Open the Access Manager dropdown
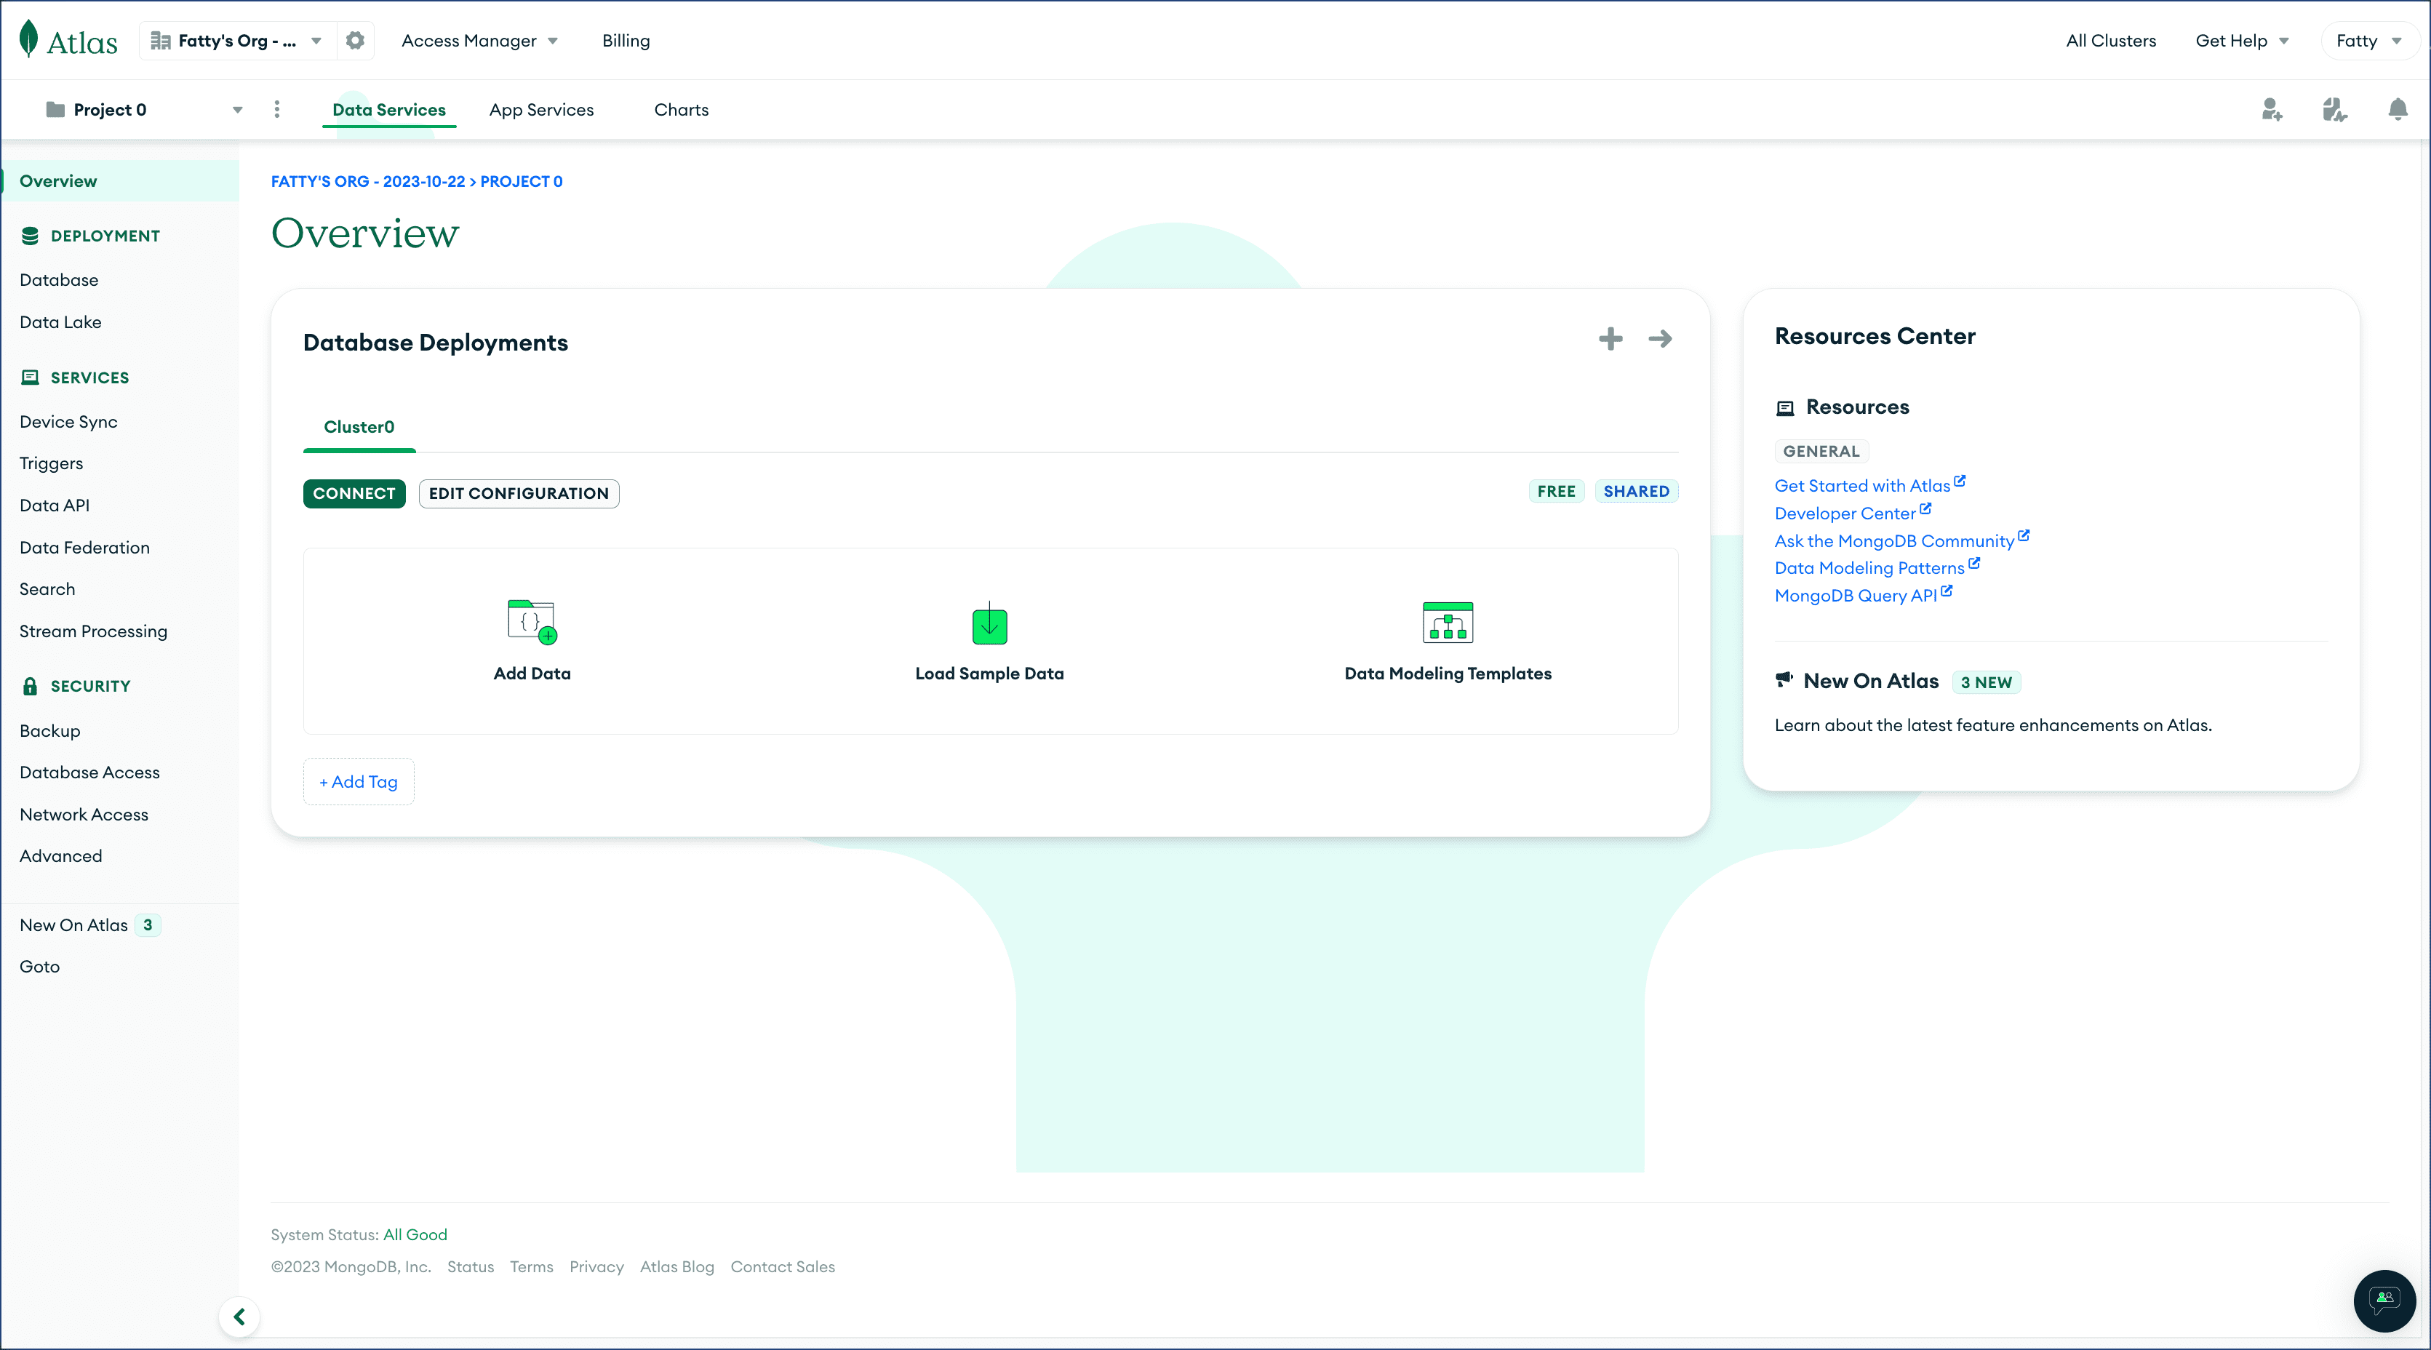 click(x=479, y=41)
